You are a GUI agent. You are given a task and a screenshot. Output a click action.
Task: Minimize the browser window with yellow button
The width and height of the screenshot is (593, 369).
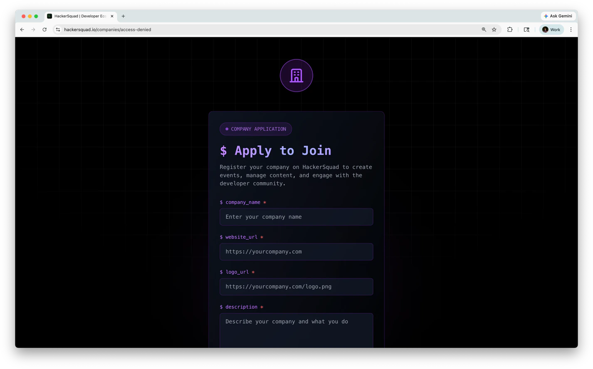(x=30, y=16)
